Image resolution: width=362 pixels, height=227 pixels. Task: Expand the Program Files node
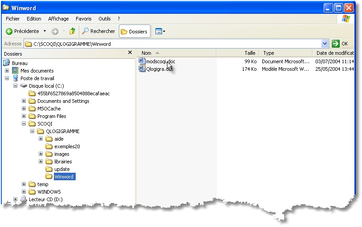pos(24,116)
